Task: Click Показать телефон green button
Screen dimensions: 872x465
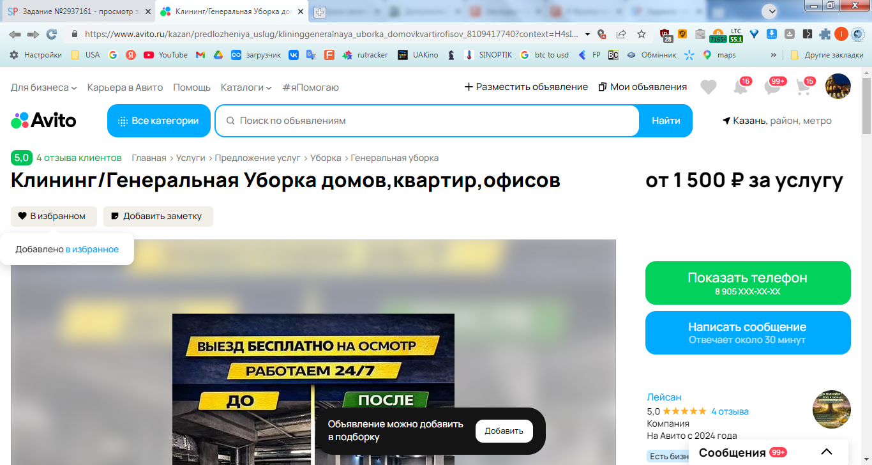Action: [748, 283]
